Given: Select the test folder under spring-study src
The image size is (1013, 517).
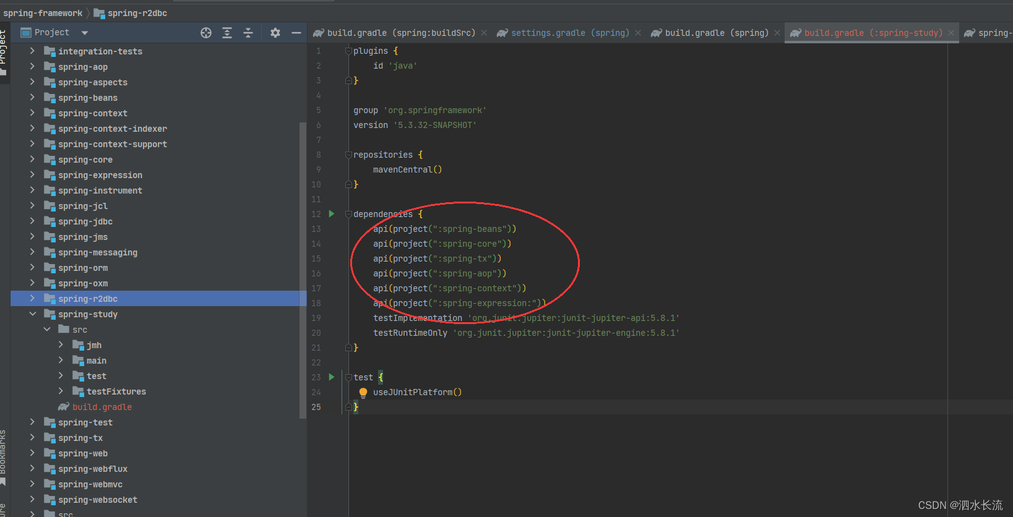Looking at the screenshot, I should pos(97,376).
